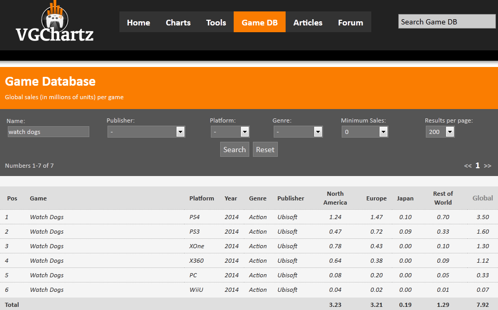
Task: Click the Name input with 'watch dogs'
Action: click(48, 132)
